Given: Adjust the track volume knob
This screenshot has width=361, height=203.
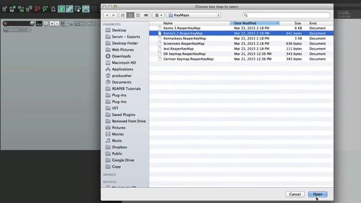Looking at the screenshot, I should (32, 23).
